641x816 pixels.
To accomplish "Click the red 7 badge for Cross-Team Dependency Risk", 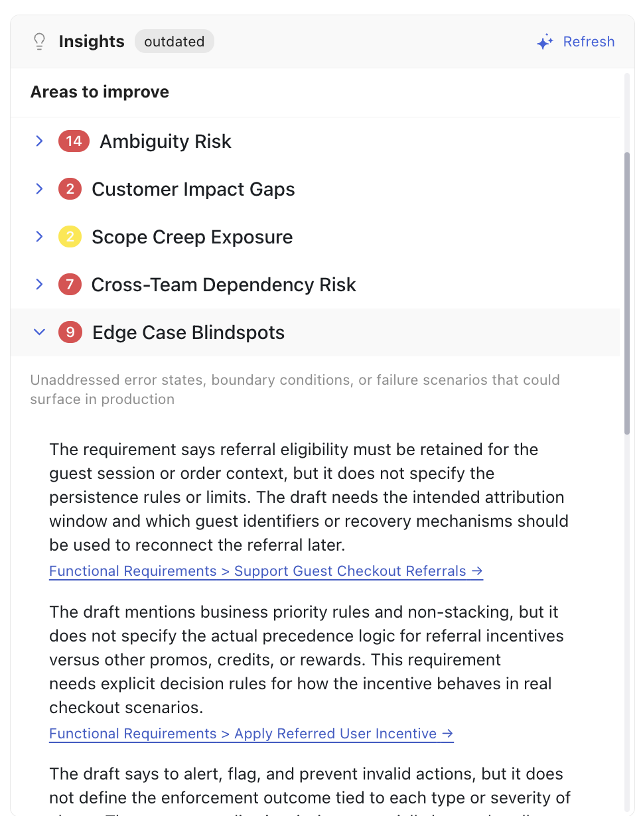I will (x=70, y=285).
